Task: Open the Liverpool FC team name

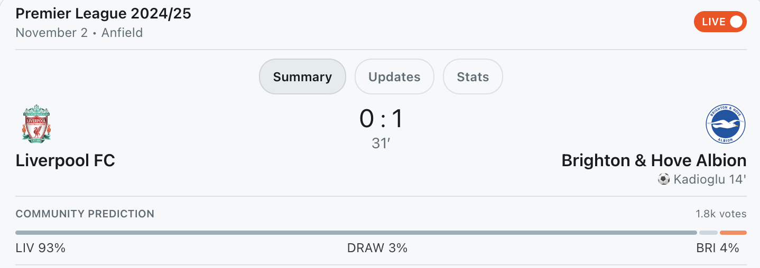Action: (66, 160)
